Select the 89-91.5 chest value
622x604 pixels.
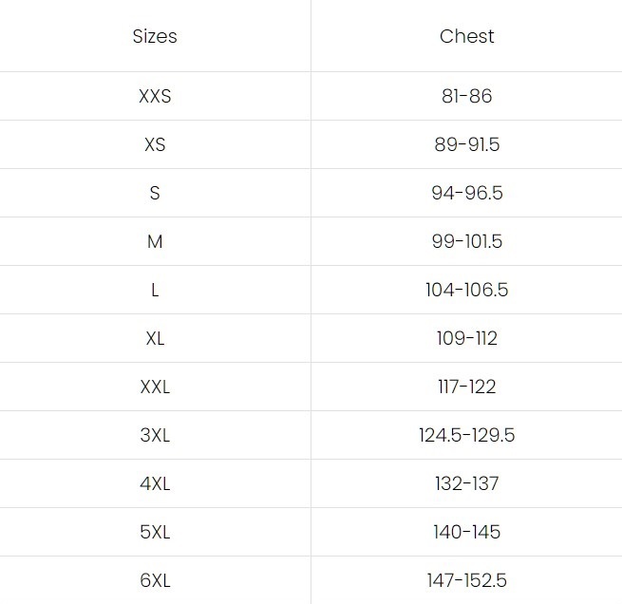(466, 144)
